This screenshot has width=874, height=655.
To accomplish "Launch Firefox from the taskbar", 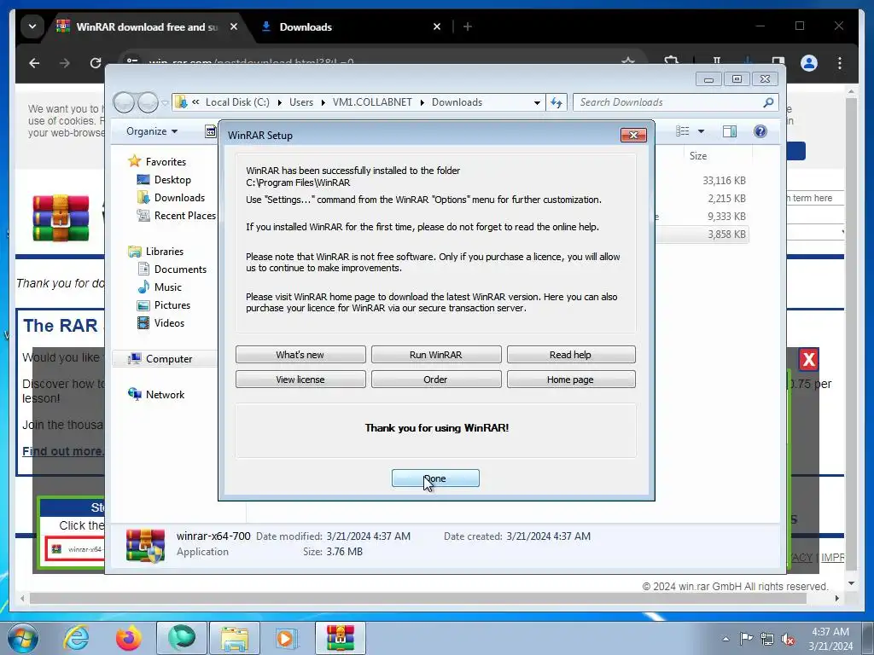I will (x=128, y=638).
